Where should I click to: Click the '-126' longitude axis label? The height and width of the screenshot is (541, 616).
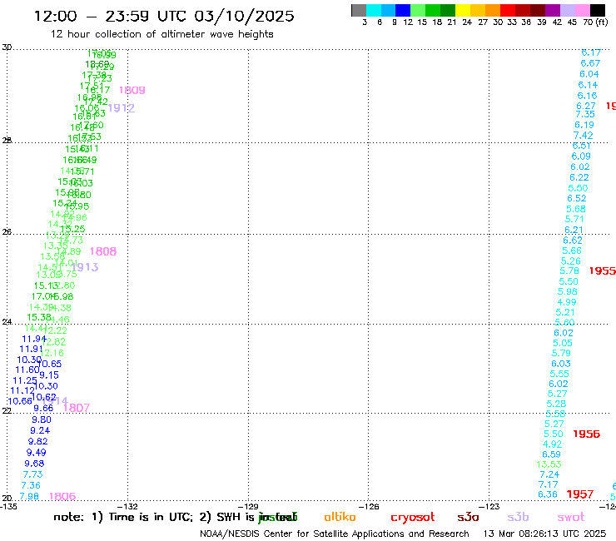pyautogui.click(x=369, y=506)
